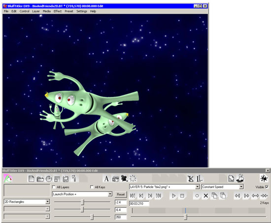This screenshot has height=223, width=271.
Task: Open the Effect menu
Action: tap(58, 11)
